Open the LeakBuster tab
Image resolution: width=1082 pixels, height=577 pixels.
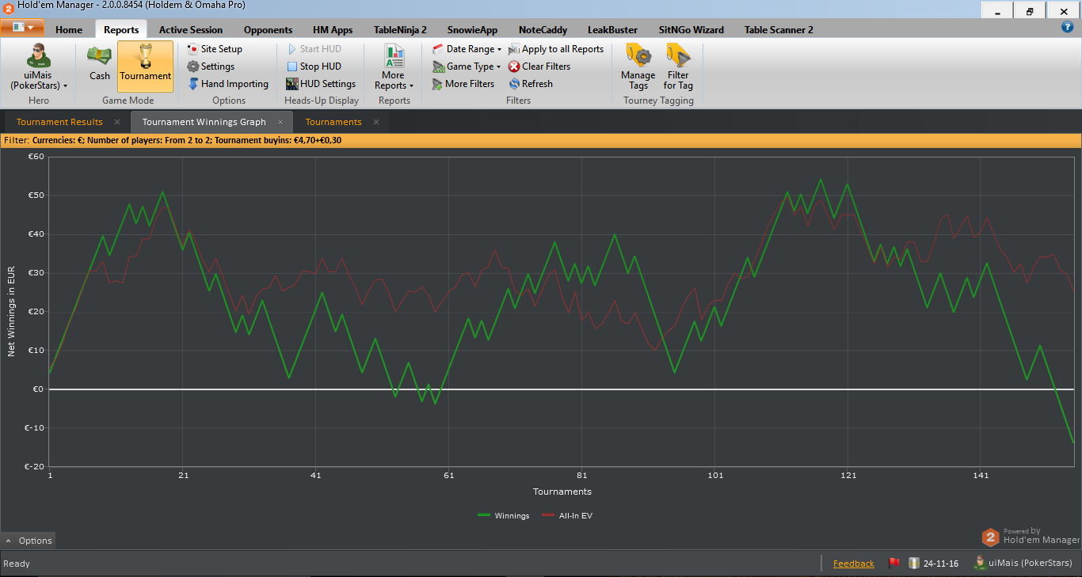pos(612,29)
